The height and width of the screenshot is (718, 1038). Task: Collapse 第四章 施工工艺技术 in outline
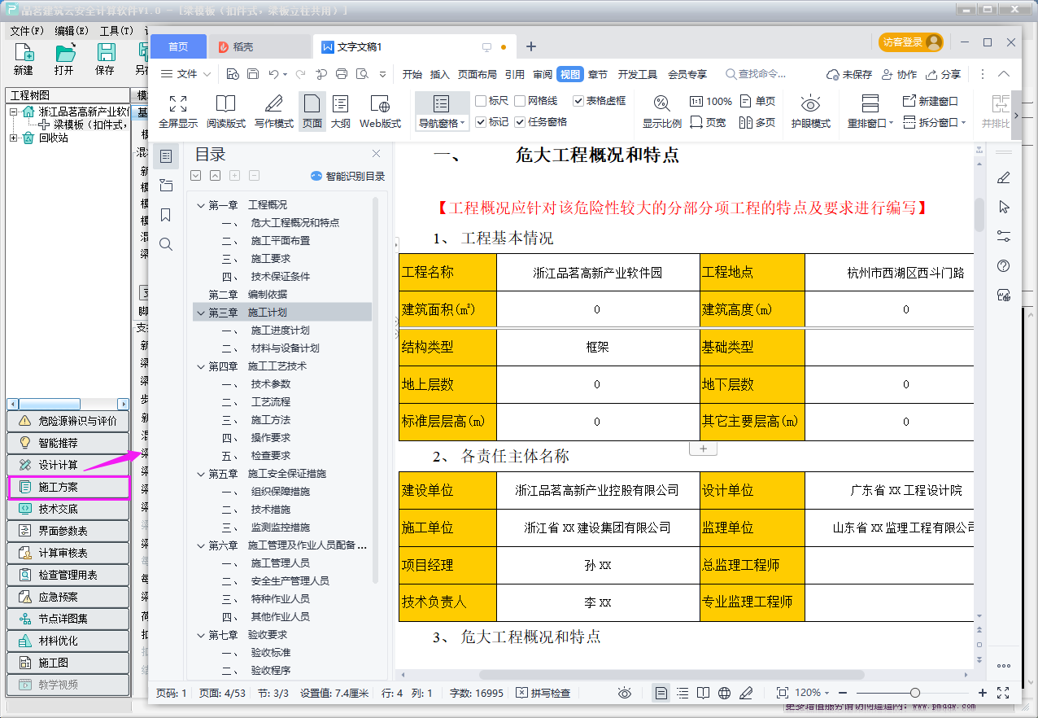coord(201,366)
